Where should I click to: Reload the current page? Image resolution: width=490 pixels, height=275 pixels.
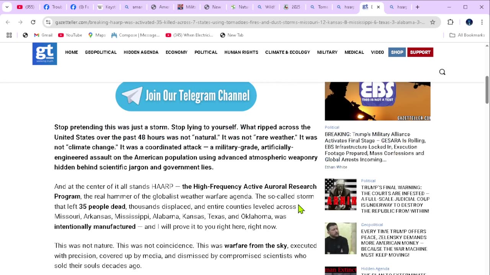tap(33, 22)
